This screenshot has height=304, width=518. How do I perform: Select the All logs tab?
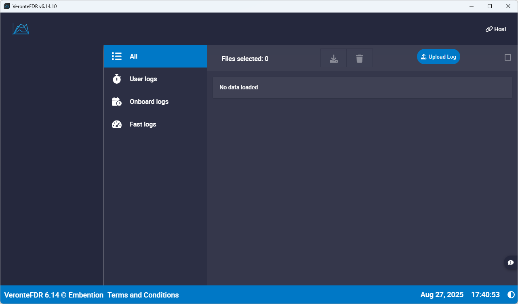pos(155,56)
